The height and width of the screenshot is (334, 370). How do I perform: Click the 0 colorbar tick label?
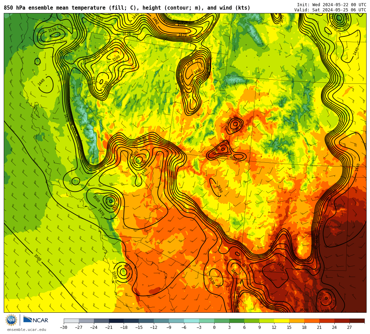click(214, 327)
